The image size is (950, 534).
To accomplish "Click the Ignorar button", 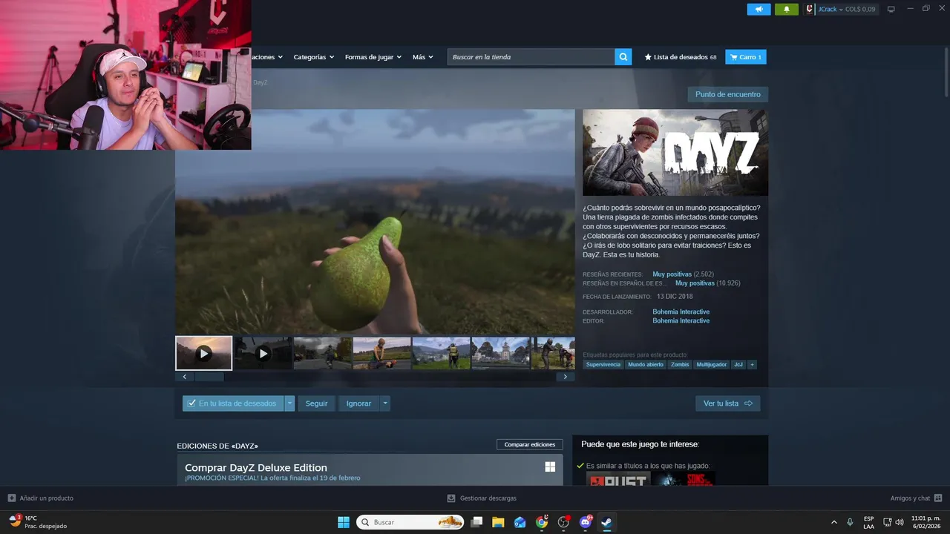I will point(358,403).
